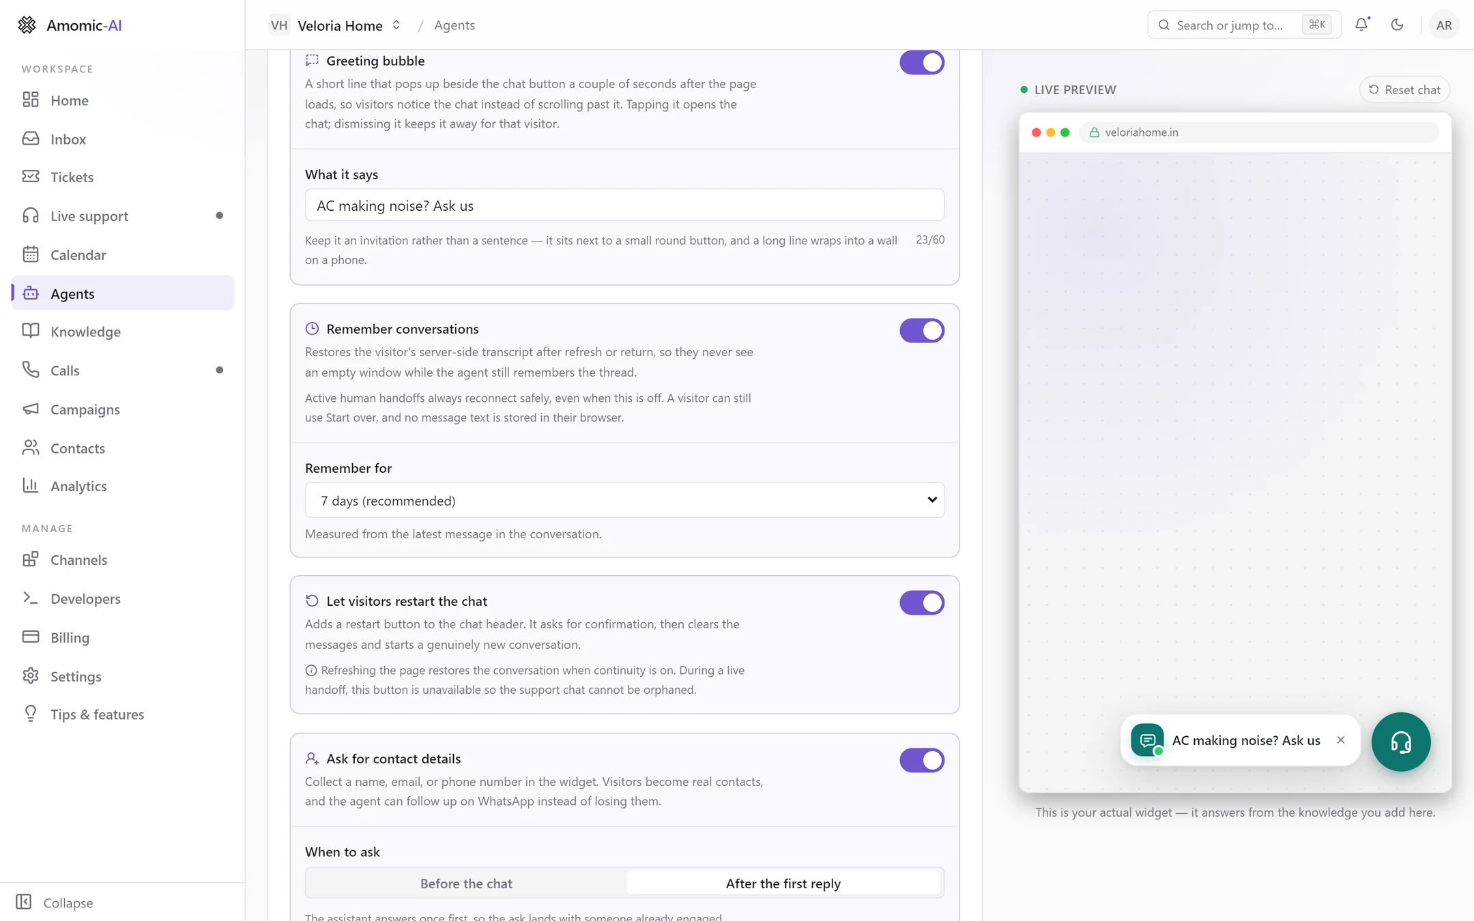Click the Campaigns megaphone icon
Viewport: 1474px width, 921px height.
click(31, 409)
